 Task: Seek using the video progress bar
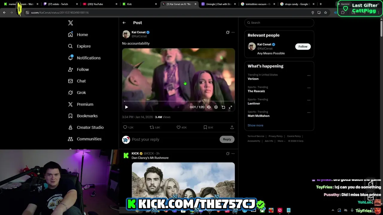(178, 101)
